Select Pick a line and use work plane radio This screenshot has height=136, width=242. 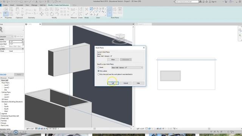coord(98,74)
